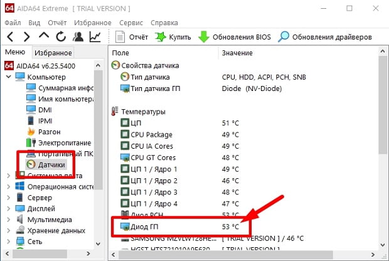This screenshot has width=389, height=261.
Task: Open the Файл menu
Action: pyautogui.click(x=13, y=23)
